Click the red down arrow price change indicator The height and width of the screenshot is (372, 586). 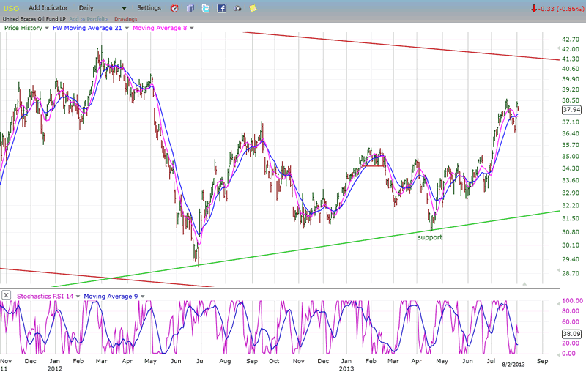[535, 8]
